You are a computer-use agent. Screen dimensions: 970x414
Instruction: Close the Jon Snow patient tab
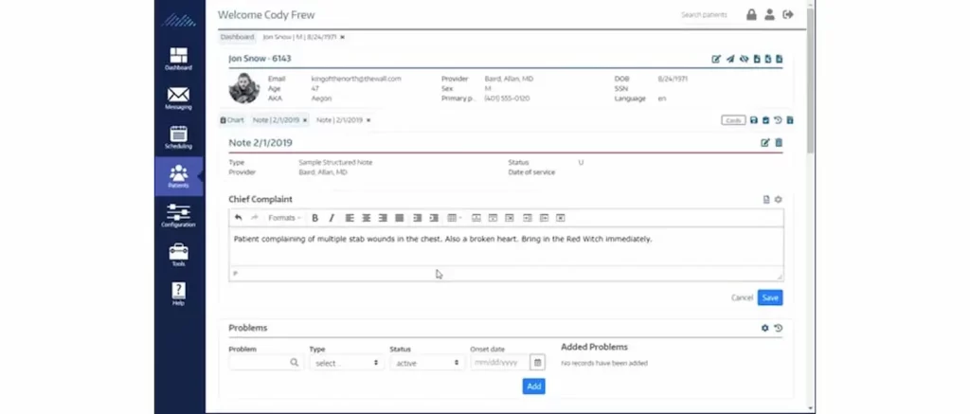[342, 37]
